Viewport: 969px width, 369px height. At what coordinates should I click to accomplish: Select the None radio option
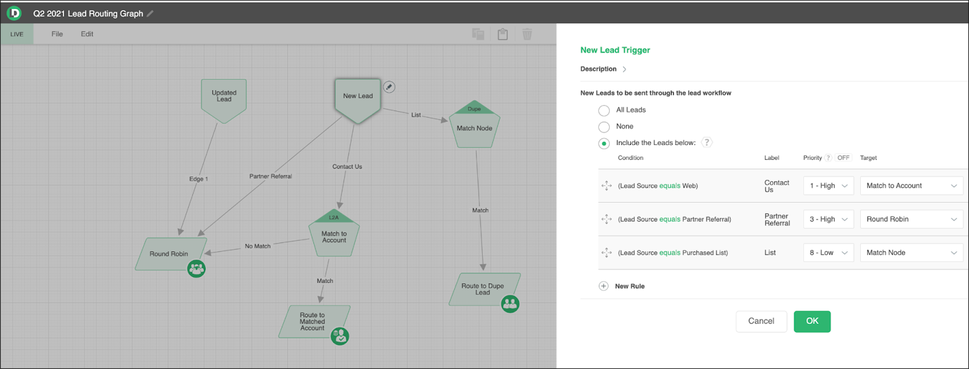(604, 127)
